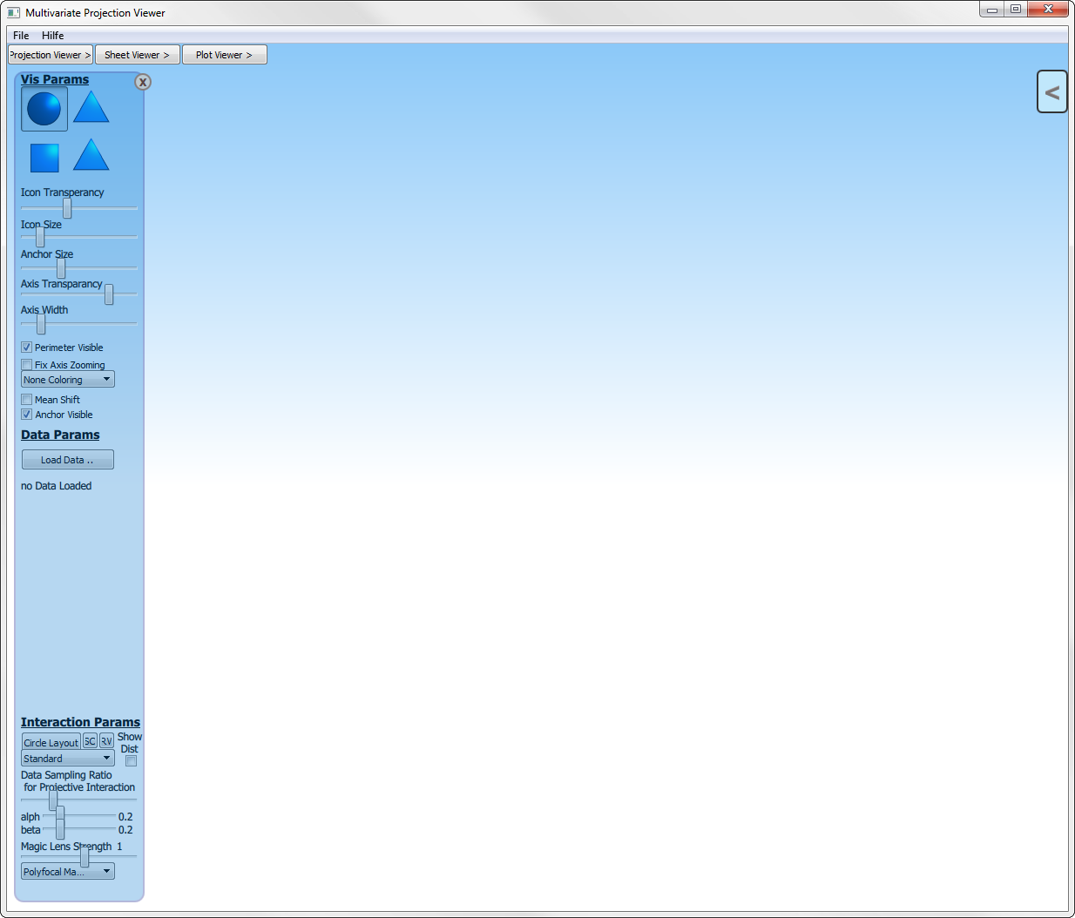Uncheck the Anchor Visible option

coord(27,415)
